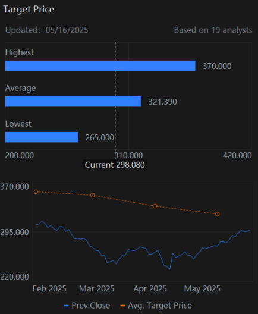The width and height of the screenshot is (258, 314).
Task: Click the 'Mar 2025' axis label
Action: [x=97, y=289]
